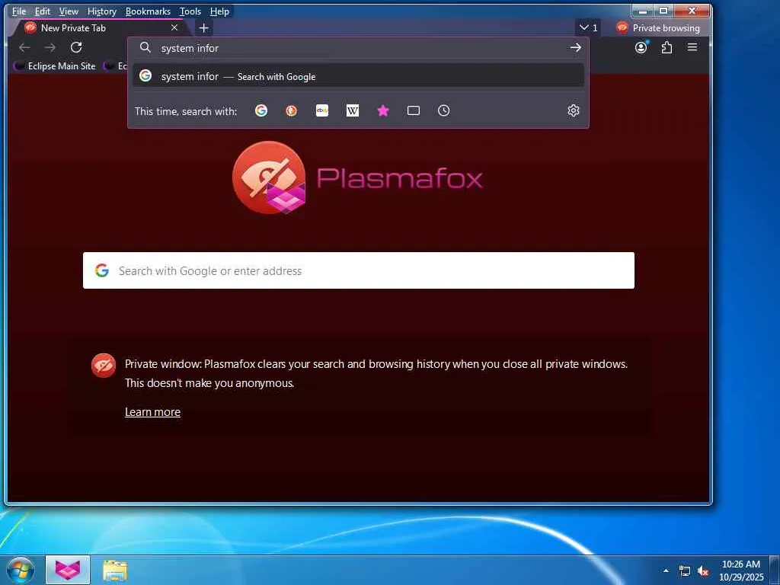
Task: Click the network tray icon
Action: (x=685, y=571)
